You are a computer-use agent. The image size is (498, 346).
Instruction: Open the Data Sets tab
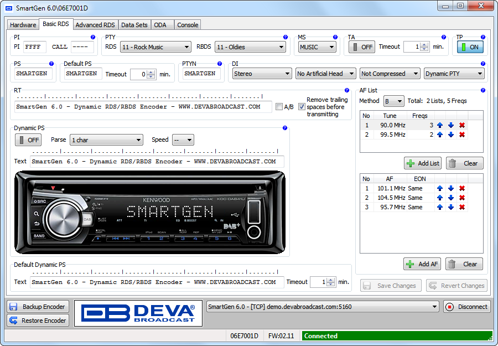(134, 25)
